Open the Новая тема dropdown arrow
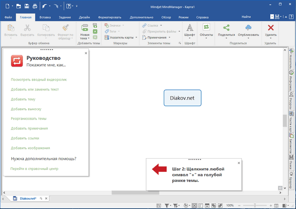Image resolution: width=296 pixels, height=209 pixels. tap(88, 38)
